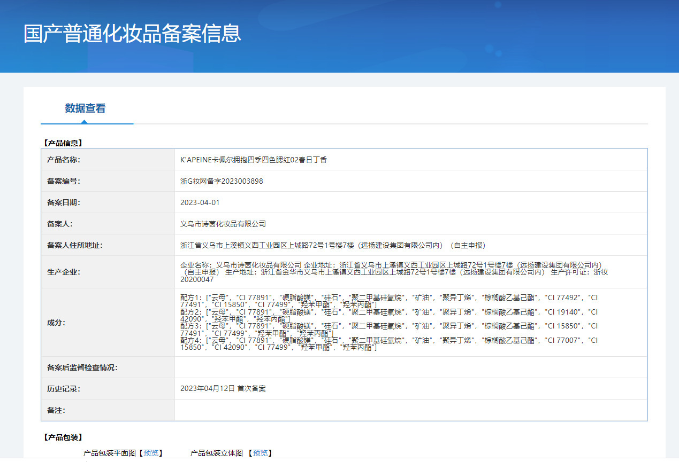Viewport: 679px width, 462px height.
Task: Click the 产品名称 label cell
Action: point(108,160)
